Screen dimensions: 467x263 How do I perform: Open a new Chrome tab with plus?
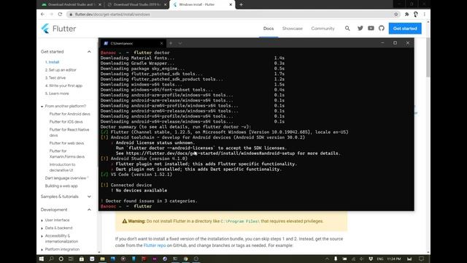coord(241,4)
